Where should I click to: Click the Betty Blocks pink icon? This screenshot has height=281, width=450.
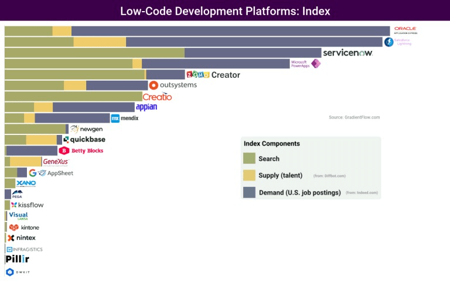tap(64, 151)
